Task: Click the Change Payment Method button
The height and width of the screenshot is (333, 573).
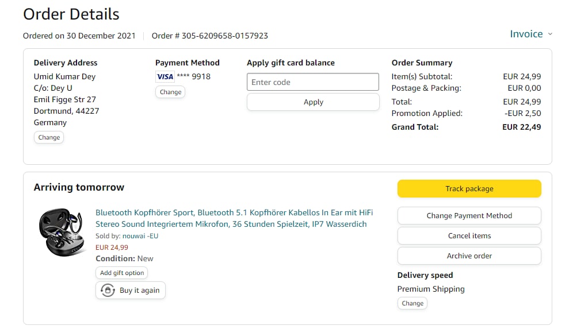Action: pos(469,216)
